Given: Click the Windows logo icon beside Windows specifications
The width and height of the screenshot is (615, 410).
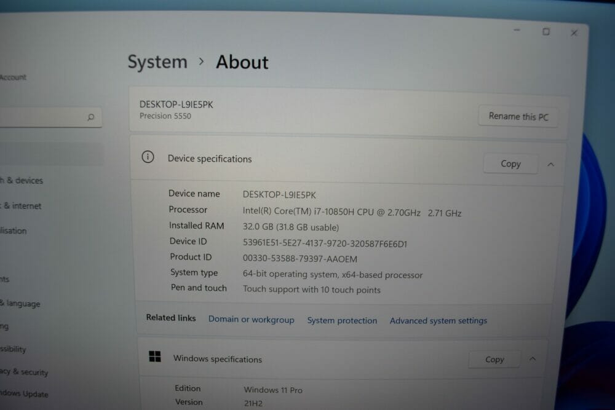Looking at the screenshot, I should [x=155, y=357].
